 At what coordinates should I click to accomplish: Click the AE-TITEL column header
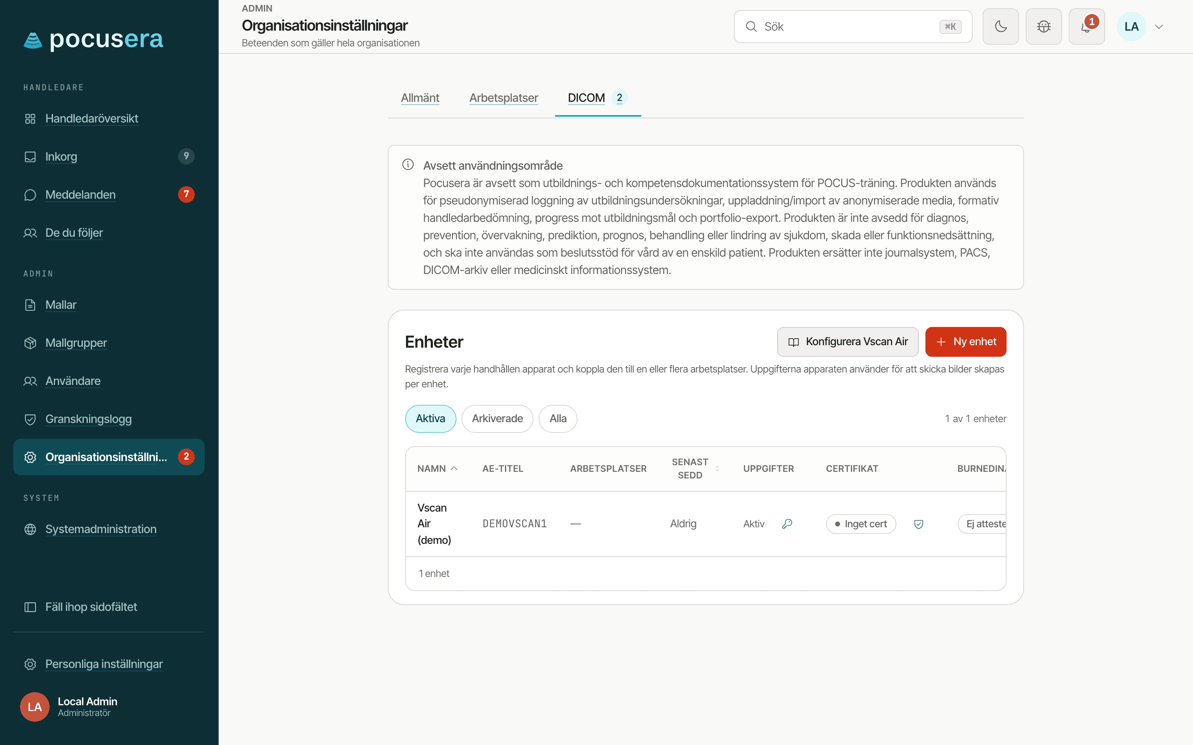(x=502, y=469)
